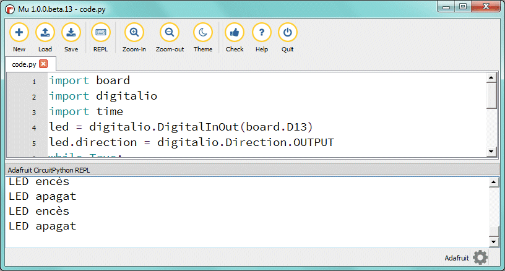Minimize the Mu window

tap(446, 7)
